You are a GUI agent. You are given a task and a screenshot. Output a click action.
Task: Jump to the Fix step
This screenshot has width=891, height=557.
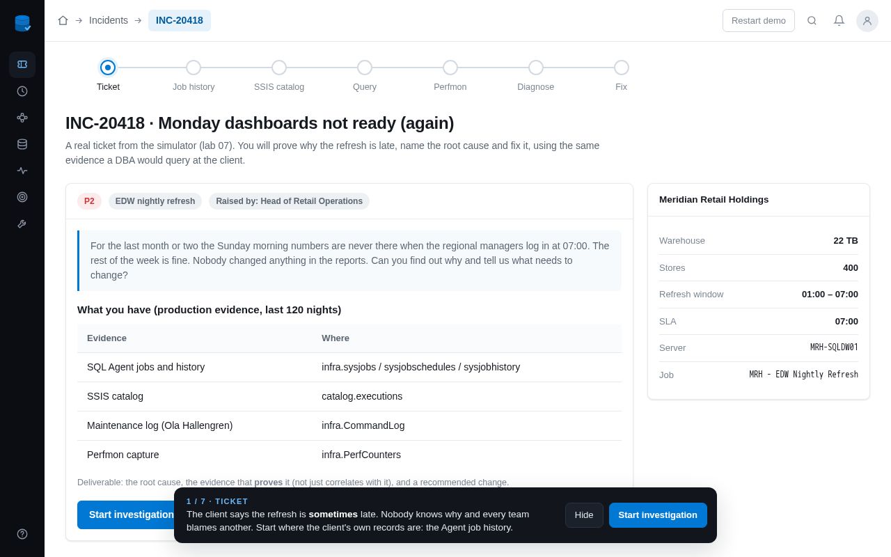tap(622, 68)
